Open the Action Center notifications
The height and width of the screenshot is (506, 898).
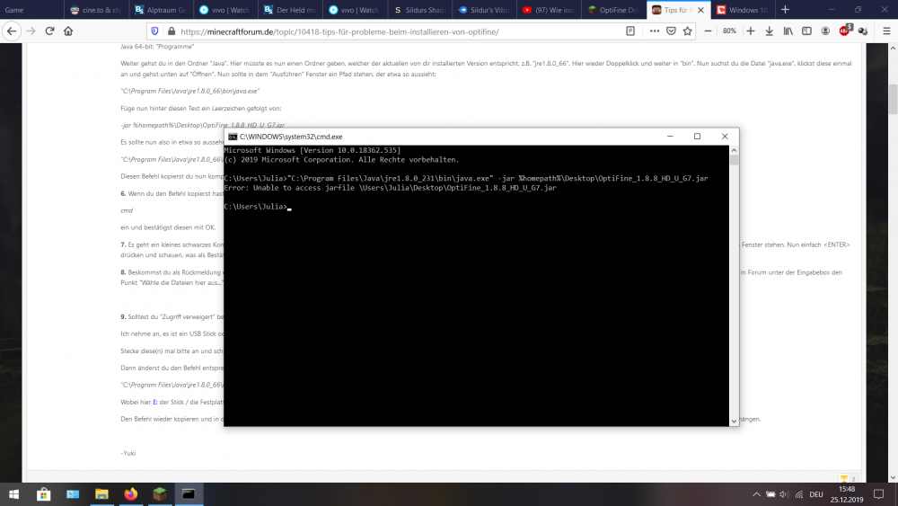point(879,494)
